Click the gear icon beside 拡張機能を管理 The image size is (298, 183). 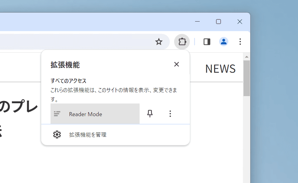pos(57,135)
